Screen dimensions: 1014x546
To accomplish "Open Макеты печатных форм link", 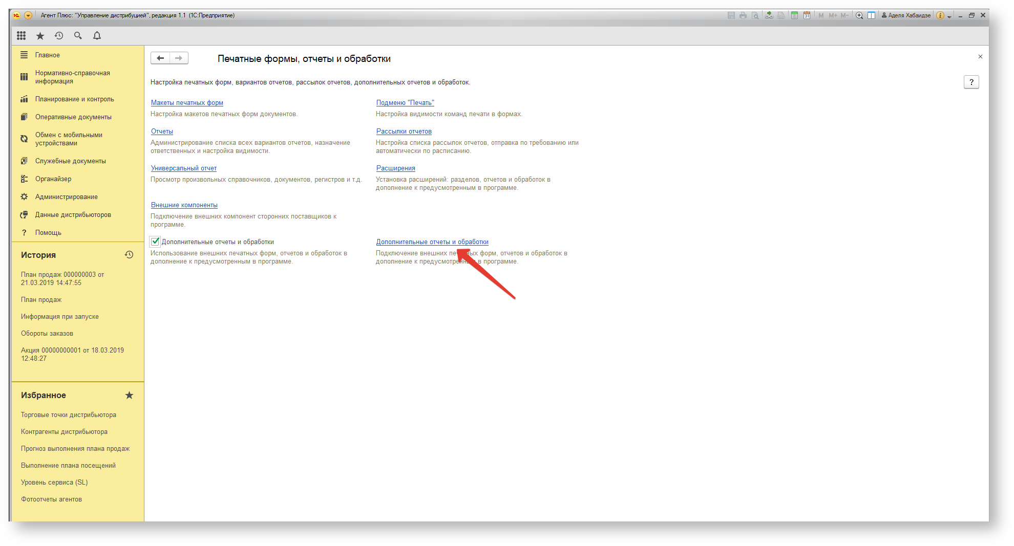I will [x=187, y=103].
